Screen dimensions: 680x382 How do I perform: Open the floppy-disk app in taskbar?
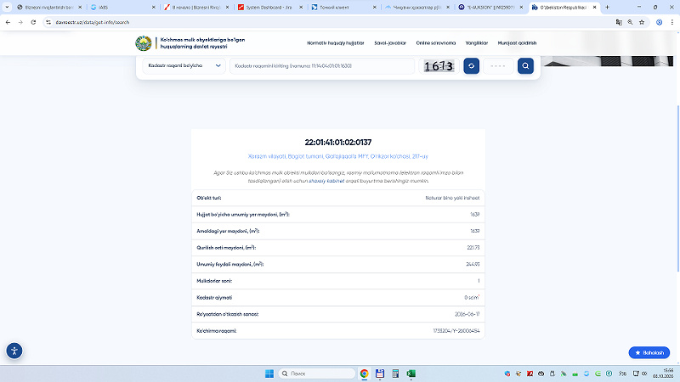click(x=380, y=374)
